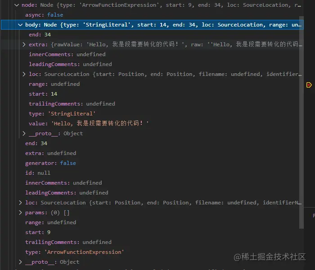Collapse the body StringLiteral node

20,25
